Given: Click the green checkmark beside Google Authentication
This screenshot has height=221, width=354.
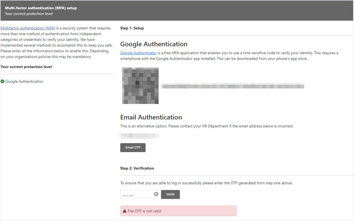Looking at the screenshot, I should (x=2, y=81).
